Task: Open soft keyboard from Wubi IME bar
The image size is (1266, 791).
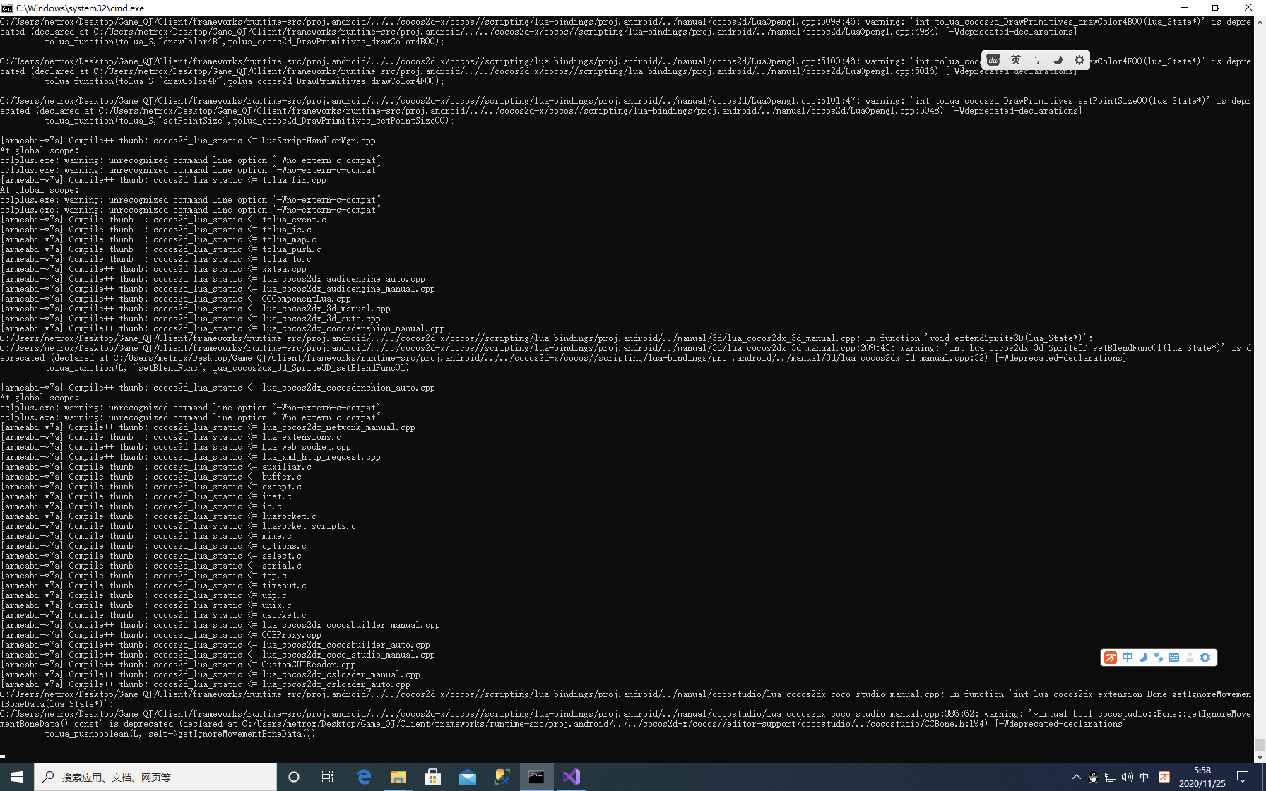Action: click(x=1174, y=658)
